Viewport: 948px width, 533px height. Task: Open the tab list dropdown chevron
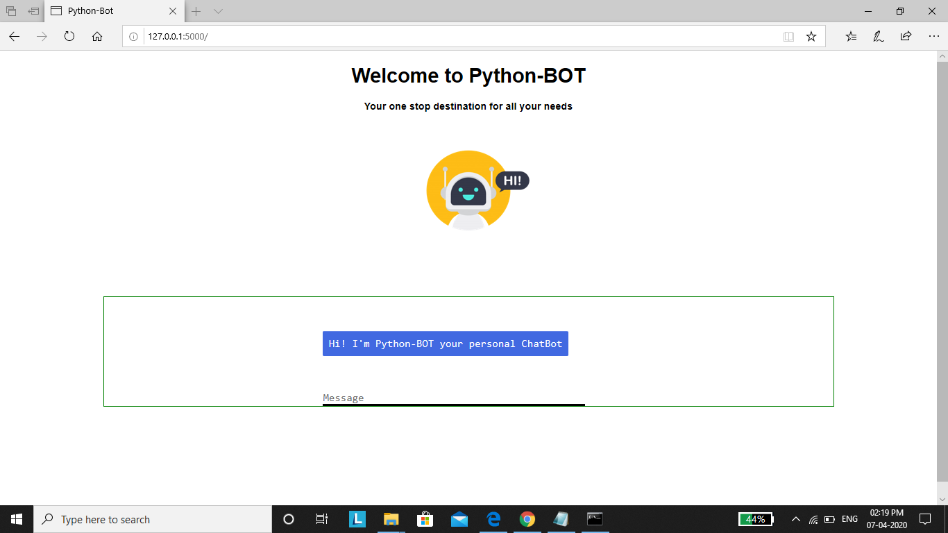pos(217,11)
